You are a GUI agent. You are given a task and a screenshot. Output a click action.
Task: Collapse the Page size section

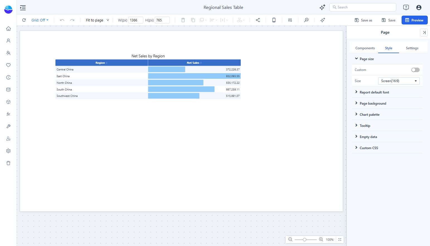387,59
